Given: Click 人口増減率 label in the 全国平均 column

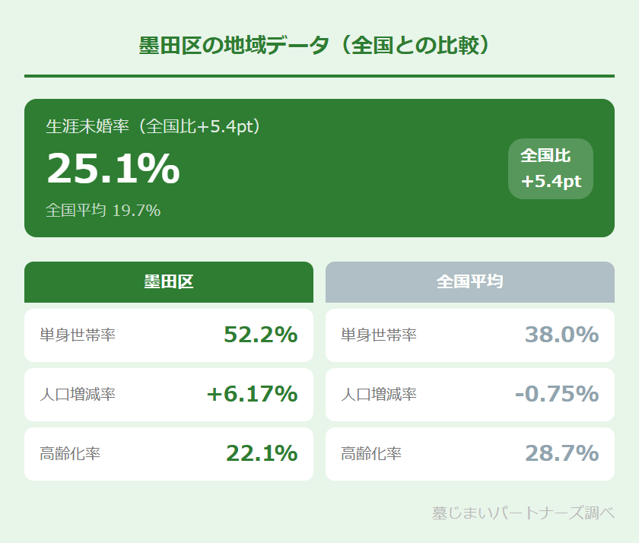Looking at the screenshot, I should point(379,395).
